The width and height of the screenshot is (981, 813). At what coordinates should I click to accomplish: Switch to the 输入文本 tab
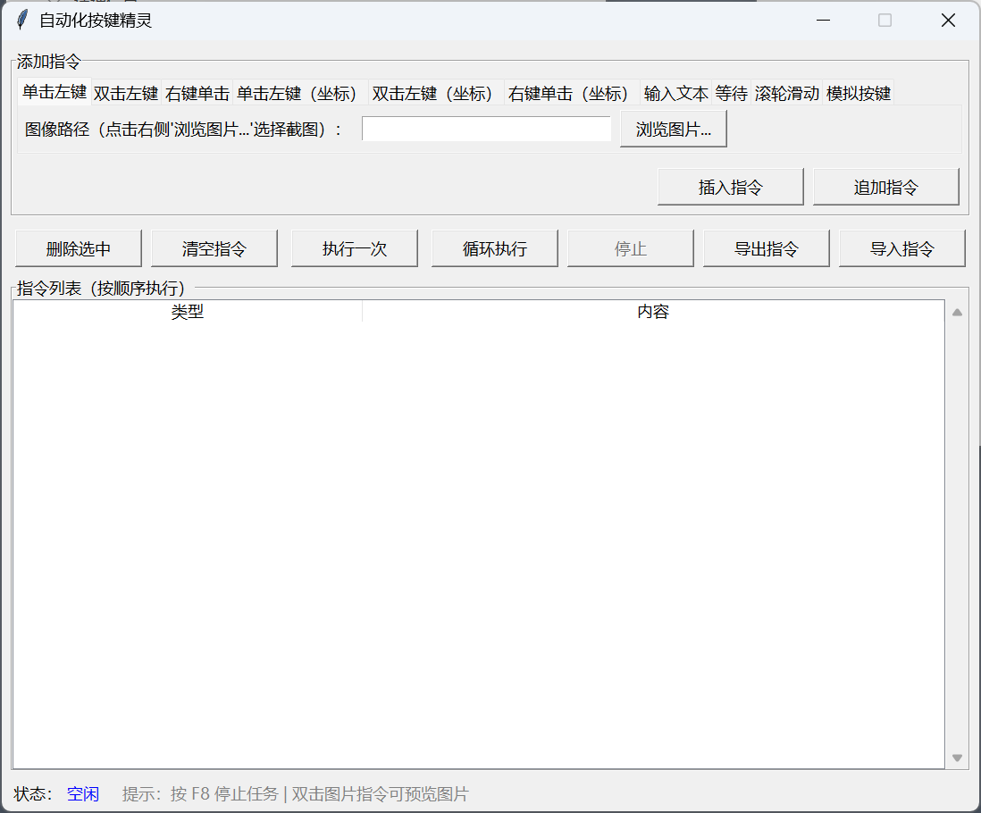[675, 92]
